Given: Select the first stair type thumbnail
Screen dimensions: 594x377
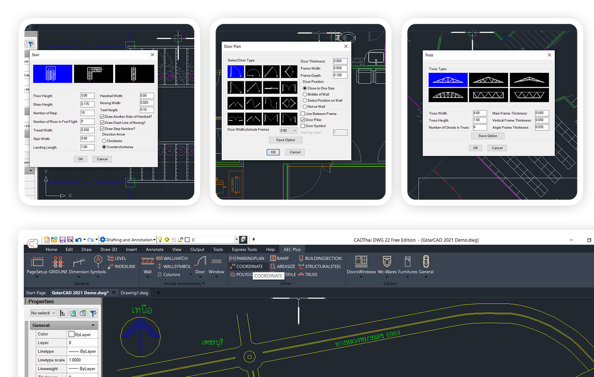Looking at the screenshot, I should [x=53, y=74].
